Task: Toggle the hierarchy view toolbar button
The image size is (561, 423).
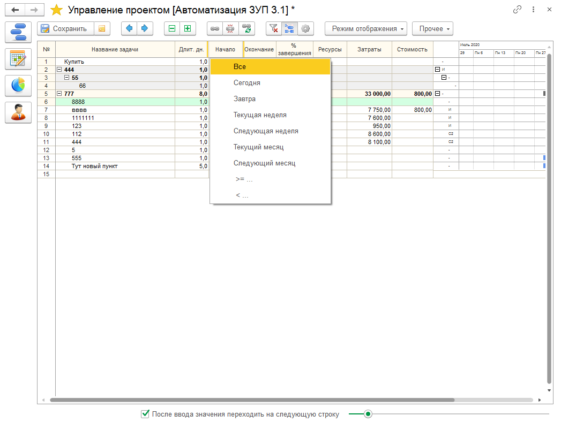Action: click(289, 28)
